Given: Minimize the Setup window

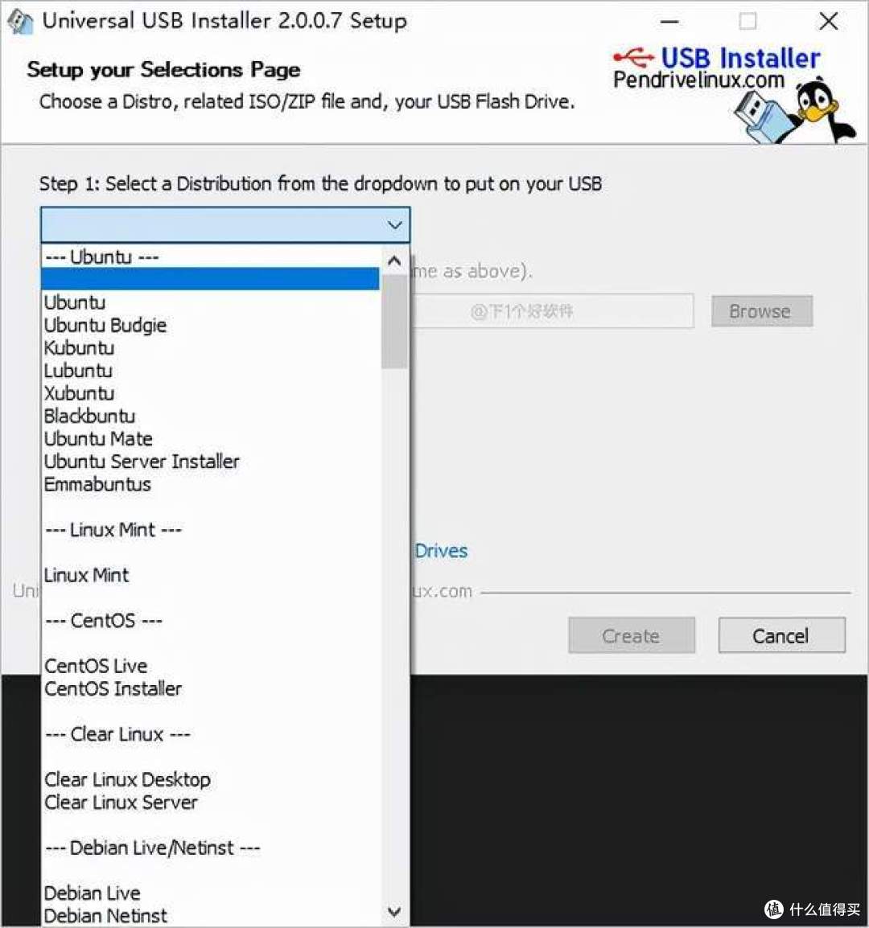Looking at the screenshot, I should click(x=669, y=22).
